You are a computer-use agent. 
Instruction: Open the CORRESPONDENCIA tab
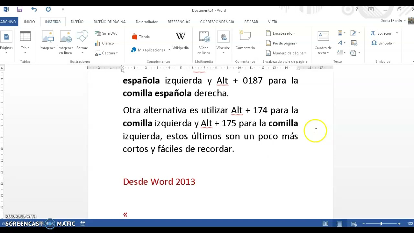pos(217,22)
